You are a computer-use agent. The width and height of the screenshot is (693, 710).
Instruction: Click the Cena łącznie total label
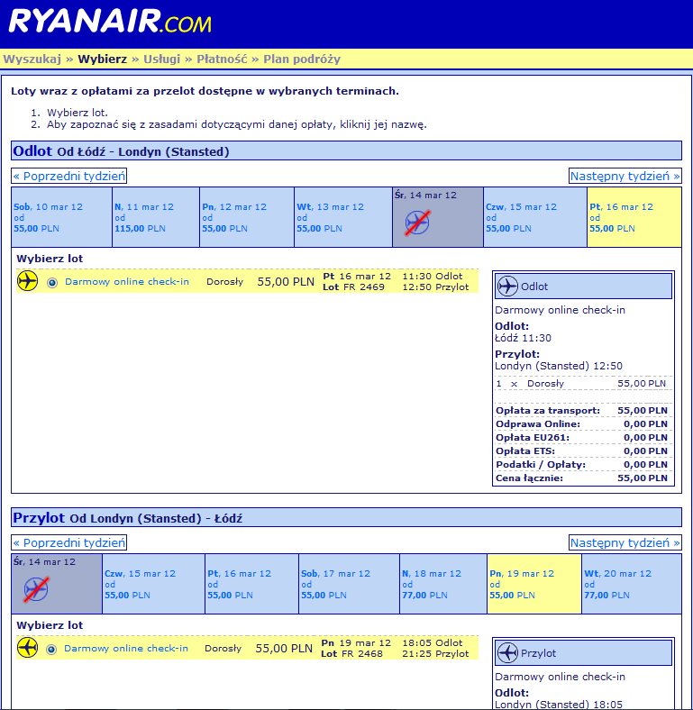coord(529,478)
